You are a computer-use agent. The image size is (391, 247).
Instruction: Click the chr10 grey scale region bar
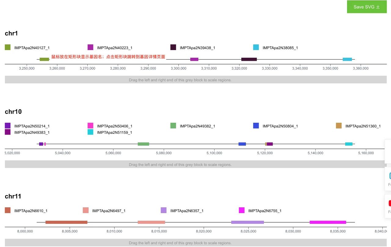point(195,164)
